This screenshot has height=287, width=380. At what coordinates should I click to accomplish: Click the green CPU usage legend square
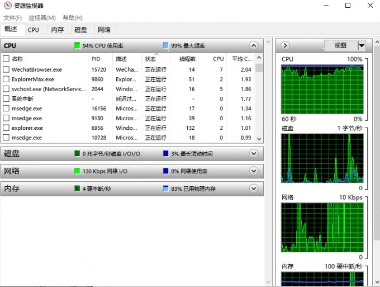coord(77,45)
